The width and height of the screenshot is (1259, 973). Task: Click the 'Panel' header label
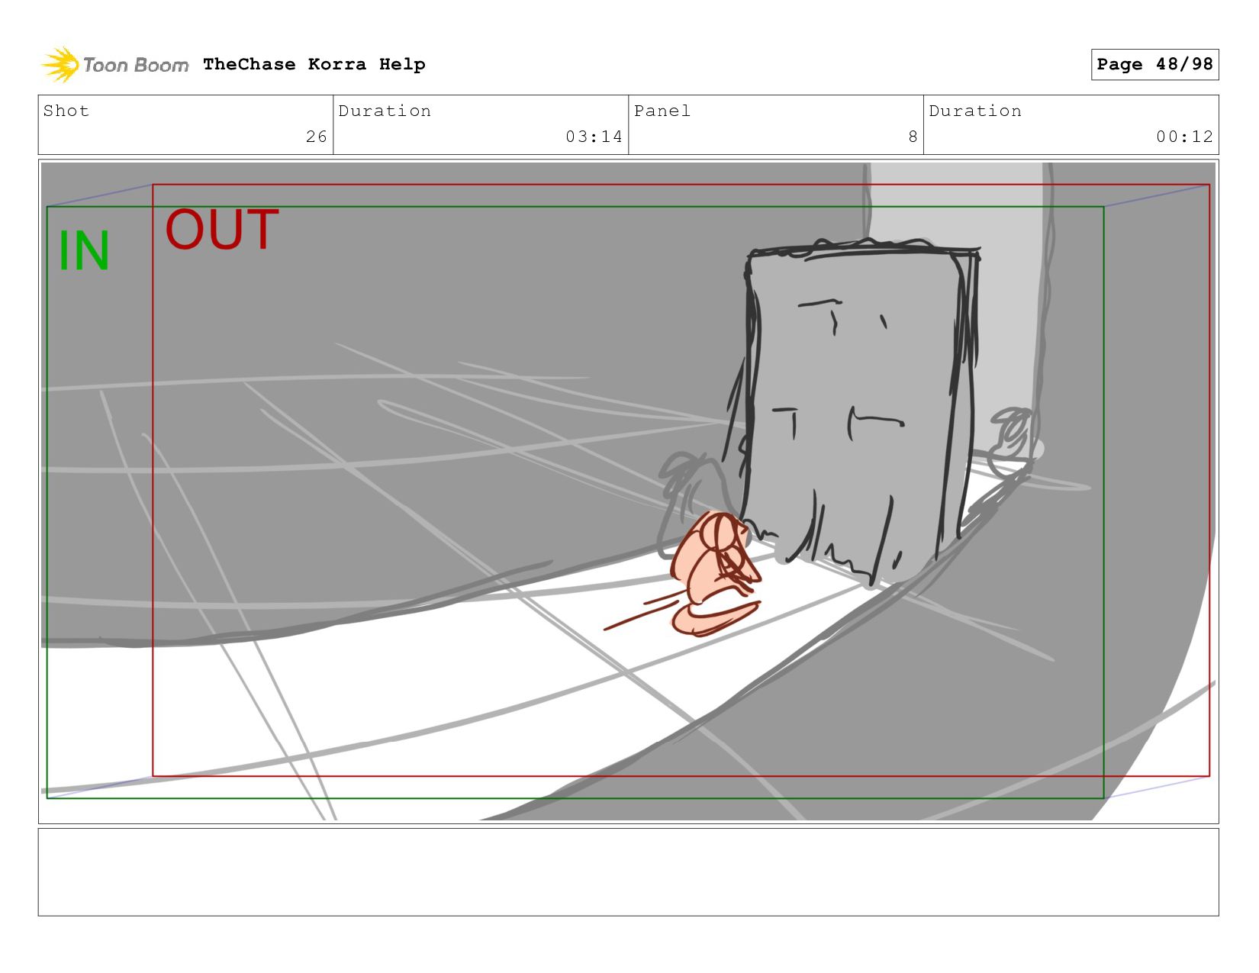[x=662, y=111]
